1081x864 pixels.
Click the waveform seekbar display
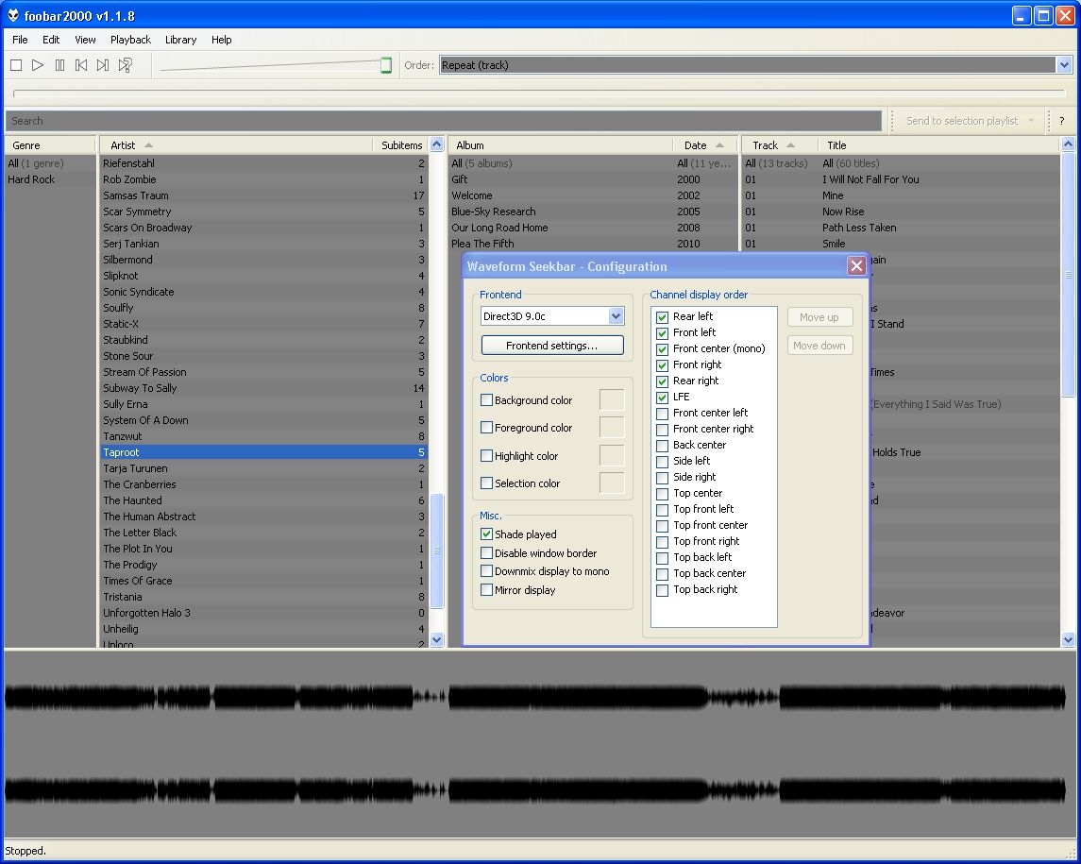pos(539,744)
